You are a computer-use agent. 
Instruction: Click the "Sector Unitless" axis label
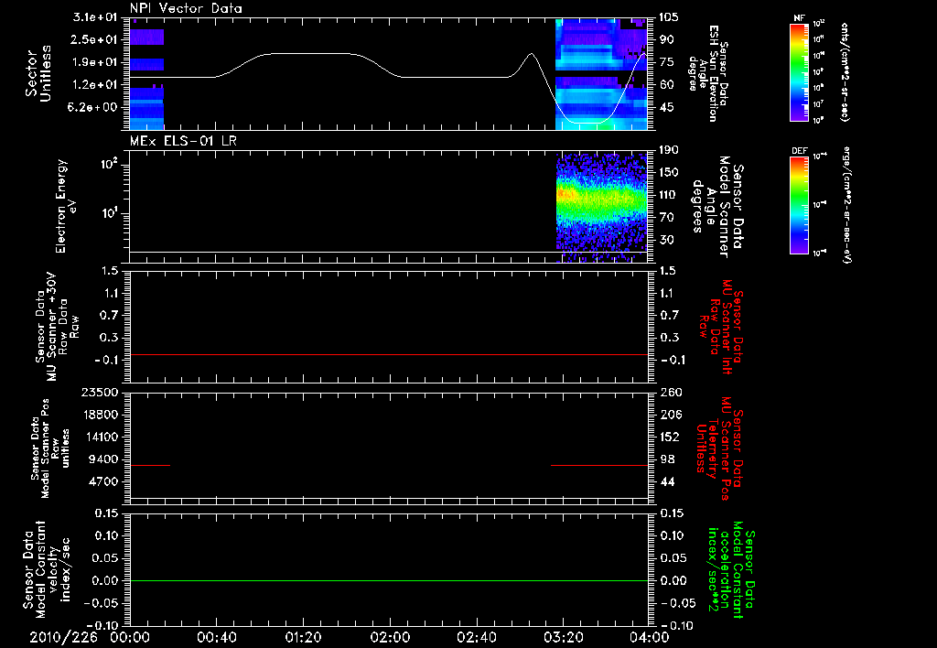click(x=38, y=73)
